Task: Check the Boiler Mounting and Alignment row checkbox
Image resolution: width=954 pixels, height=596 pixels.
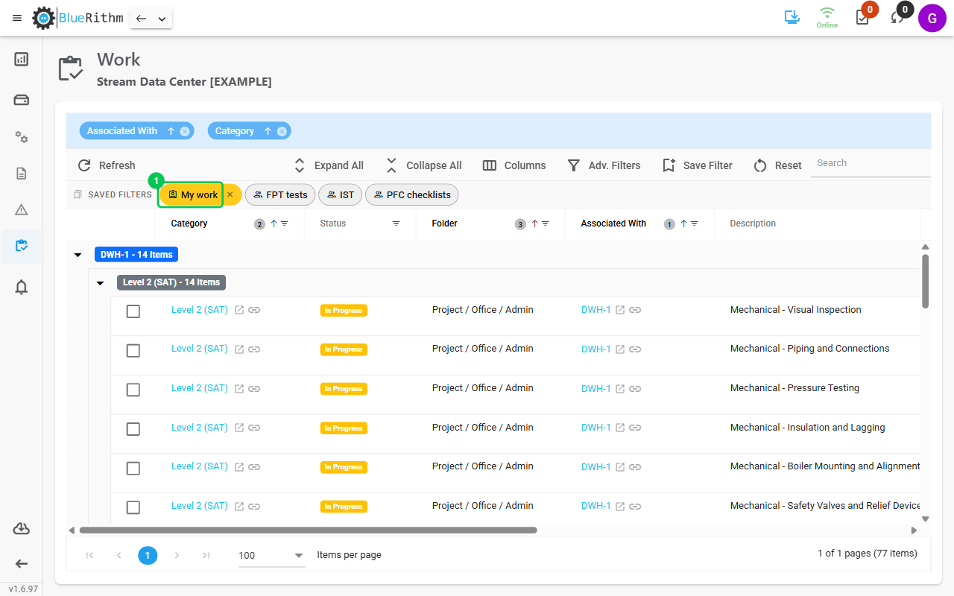Action: [x=133, y=468]
